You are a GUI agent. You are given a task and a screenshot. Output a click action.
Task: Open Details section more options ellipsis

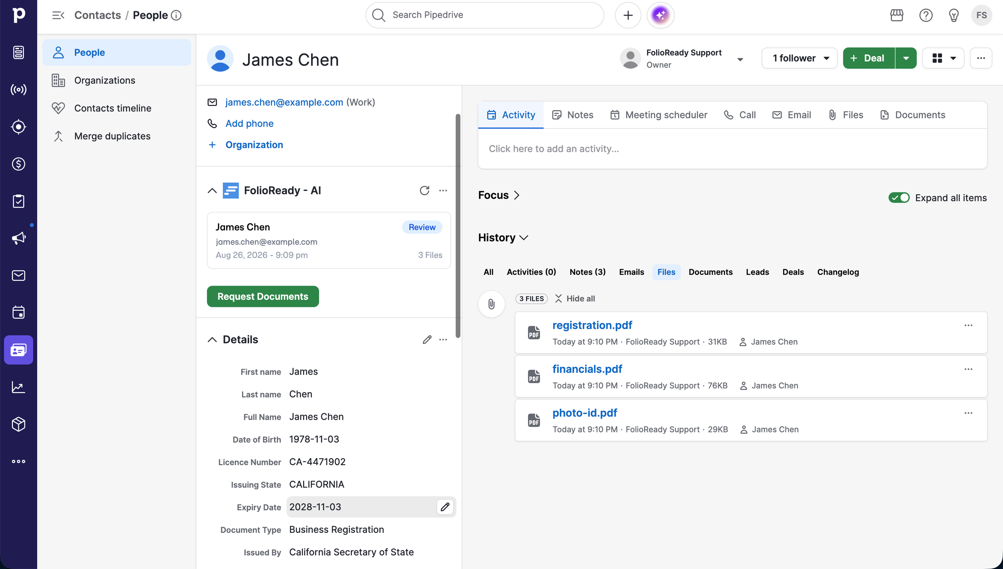click(443, 340)
